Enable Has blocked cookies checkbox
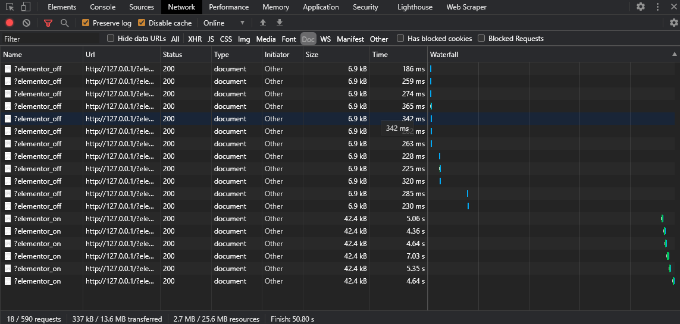Viewport: 680px width, 324px height. (400, 38)
